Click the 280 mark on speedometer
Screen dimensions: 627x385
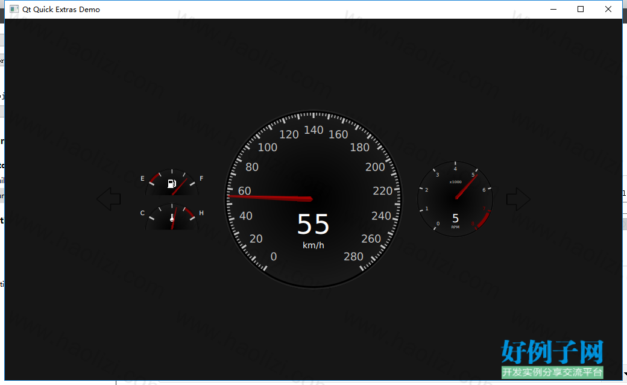click(x=353, y=256)
